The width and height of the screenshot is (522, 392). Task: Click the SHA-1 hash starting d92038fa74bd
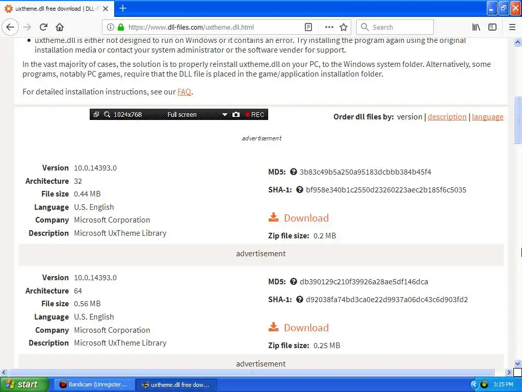tap(386, 300)
